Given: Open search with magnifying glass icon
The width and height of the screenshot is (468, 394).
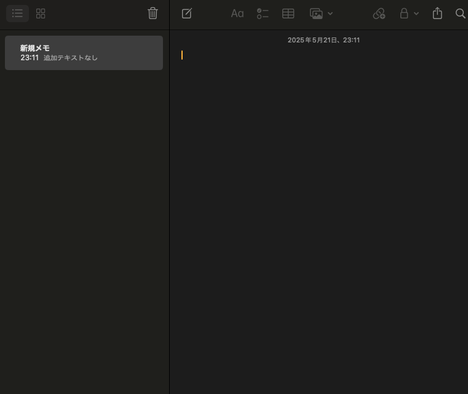Looking at the screenshot, I should [460, 14].
